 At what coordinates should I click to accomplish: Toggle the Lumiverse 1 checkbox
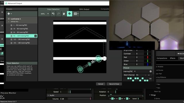[9, 19]
